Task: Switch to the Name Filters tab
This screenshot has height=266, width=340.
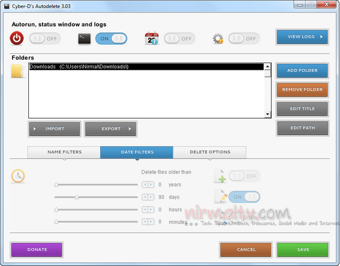Action: (64, 152)
